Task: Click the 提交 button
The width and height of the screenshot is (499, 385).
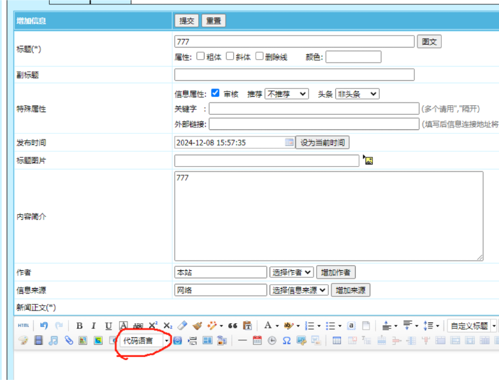Action: (187, 21)
